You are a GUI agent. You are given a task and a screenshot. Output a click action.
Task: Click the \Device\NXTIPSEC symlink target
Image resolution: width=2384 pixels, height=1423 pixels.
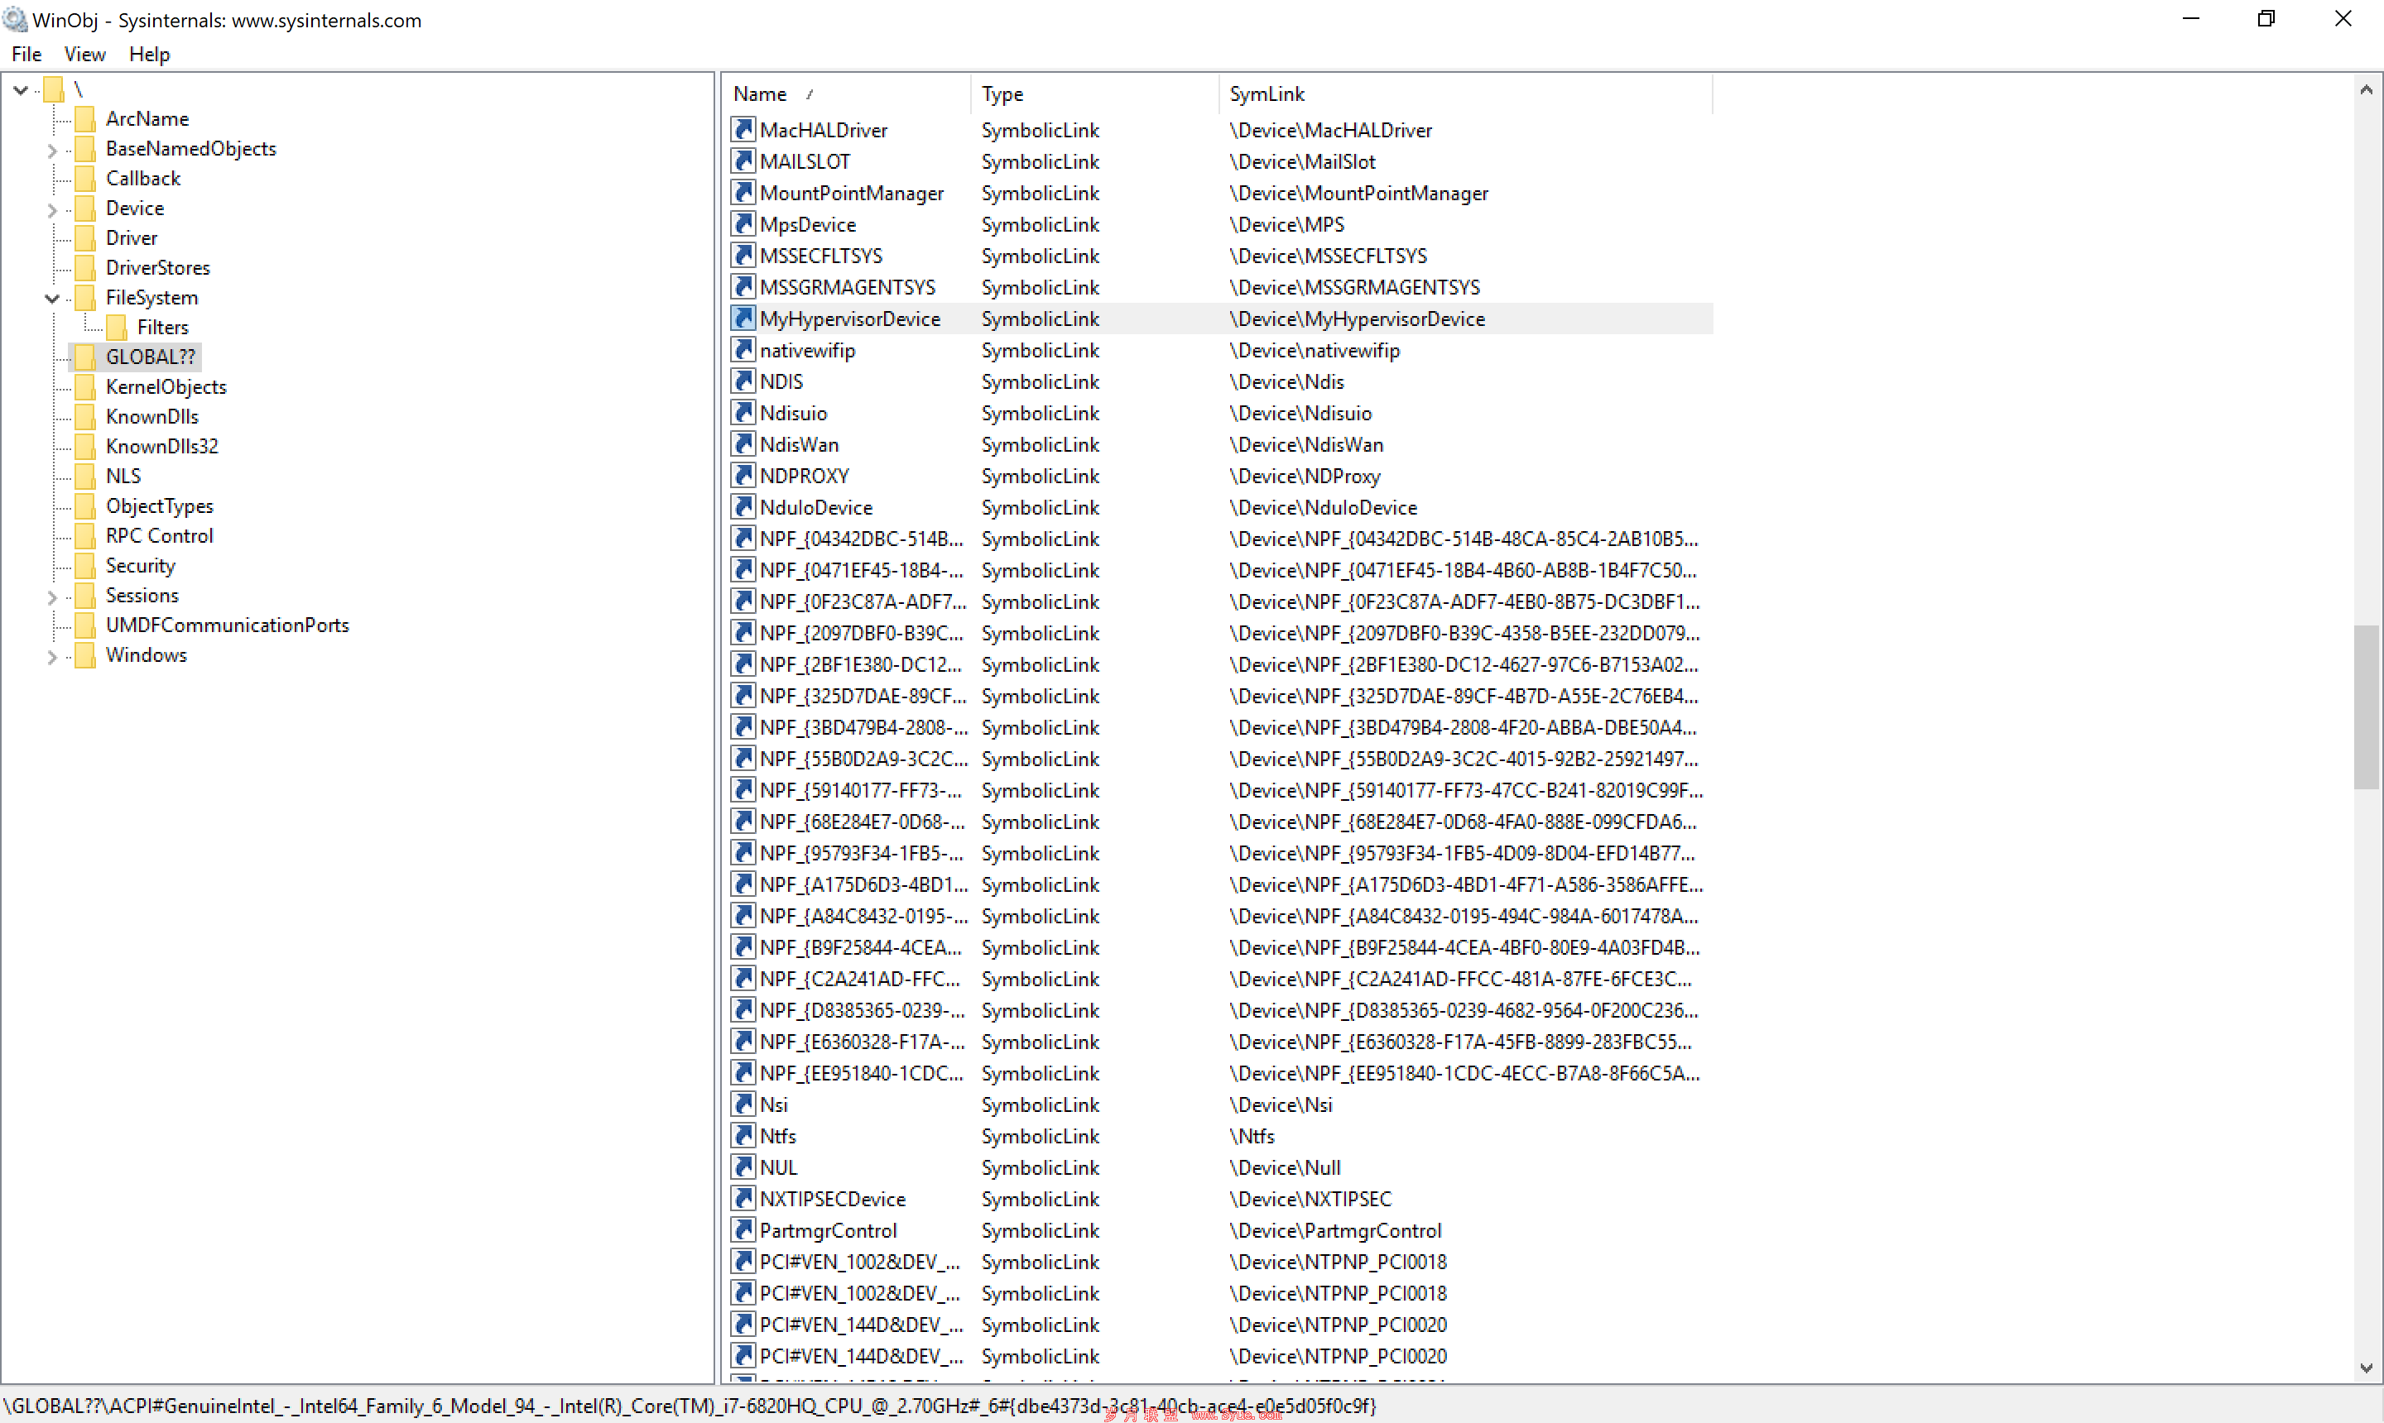point(1310,1199)
